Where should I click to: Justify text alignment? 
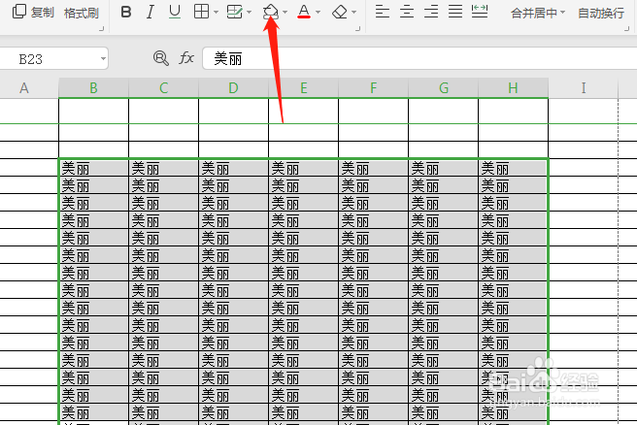point(455,12)
